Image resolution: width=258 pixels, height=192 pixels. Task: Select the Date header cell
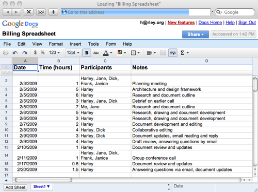(x=25, y=68)
